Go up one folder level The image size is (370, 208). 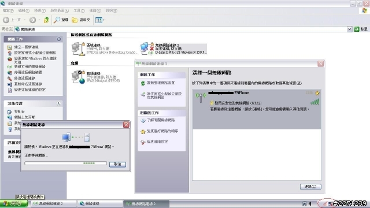pyautogui.click(x=46, y=20)
